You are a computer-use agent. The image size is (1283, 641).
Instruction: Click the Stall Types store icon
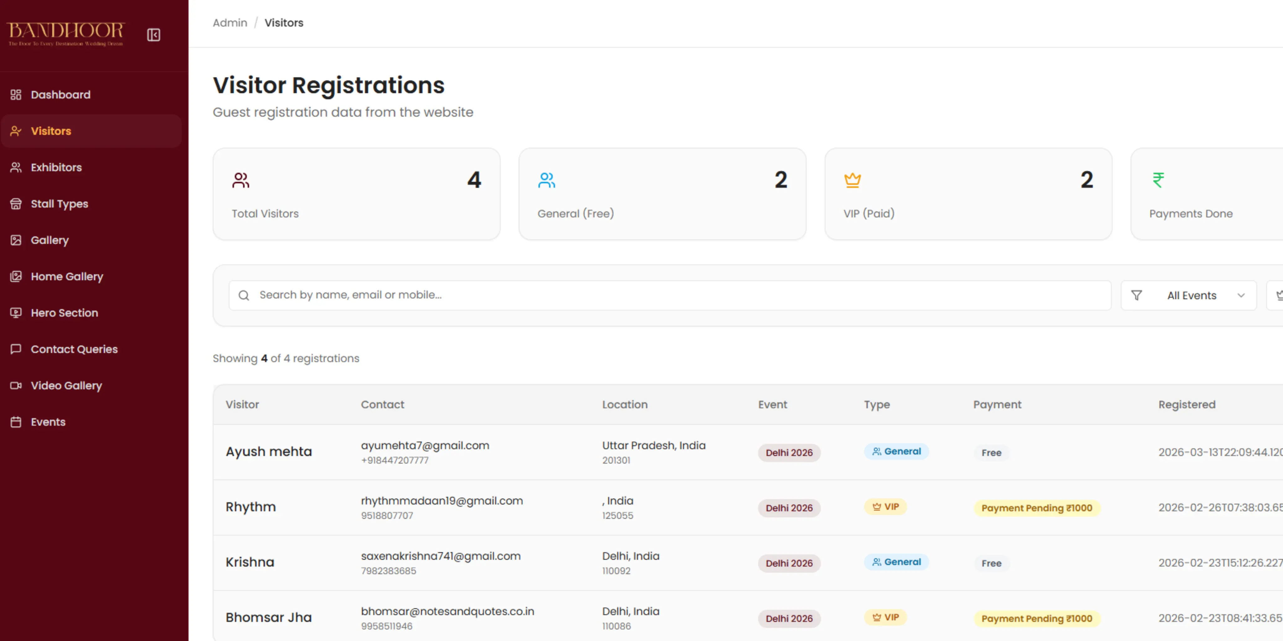click(x=16, y=203)
